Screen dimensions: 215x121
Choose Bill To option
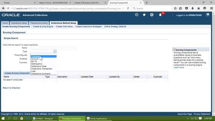[x=43, y=61]
